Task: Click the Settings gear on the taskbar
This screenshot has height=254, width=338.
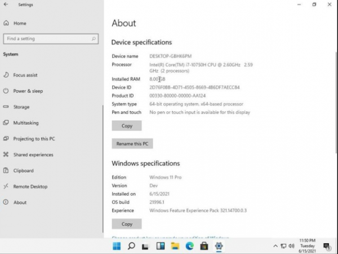Action: pos(219,246)
